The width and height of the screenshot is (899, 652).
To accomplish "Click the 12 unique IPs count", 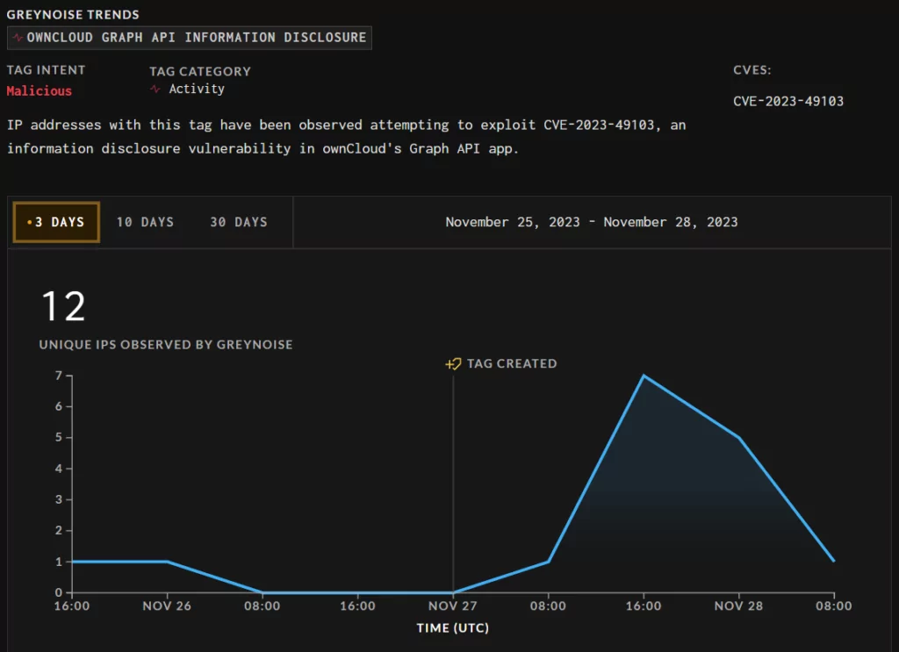I will (63, 306).
